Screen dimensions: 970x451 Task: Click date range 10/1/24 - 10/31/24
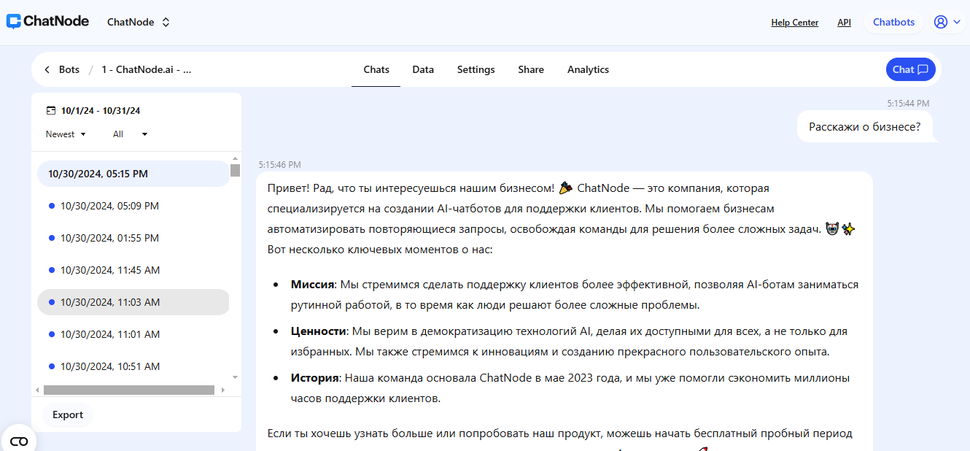point(101,111)
